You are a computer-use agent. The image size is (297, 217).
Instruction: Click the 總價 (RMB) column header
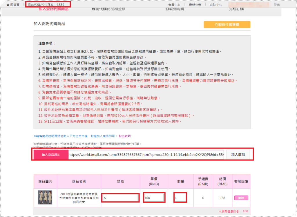pos(222,181)
